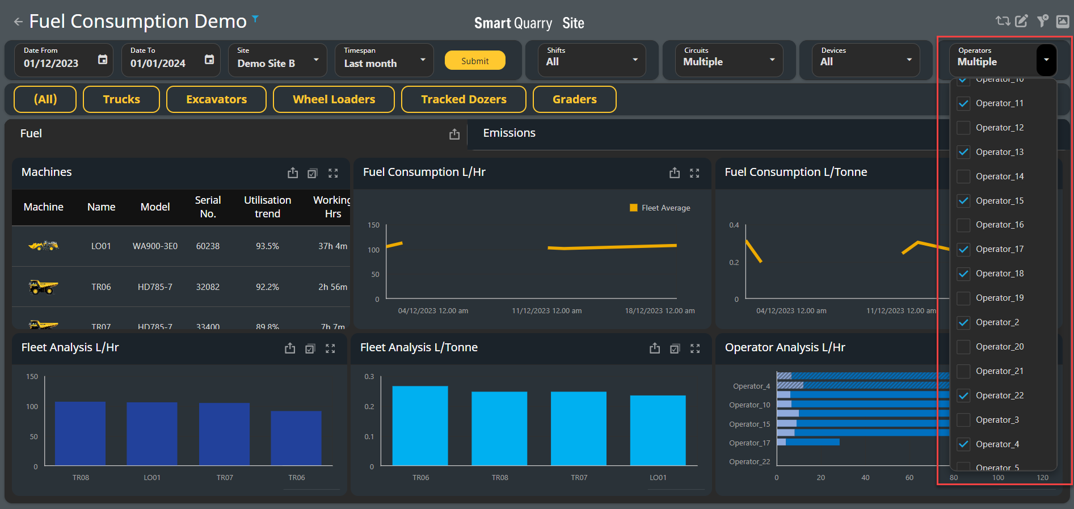Enable the Operator_20 checkbox
1074x509 pixels.
coord(963,347)
